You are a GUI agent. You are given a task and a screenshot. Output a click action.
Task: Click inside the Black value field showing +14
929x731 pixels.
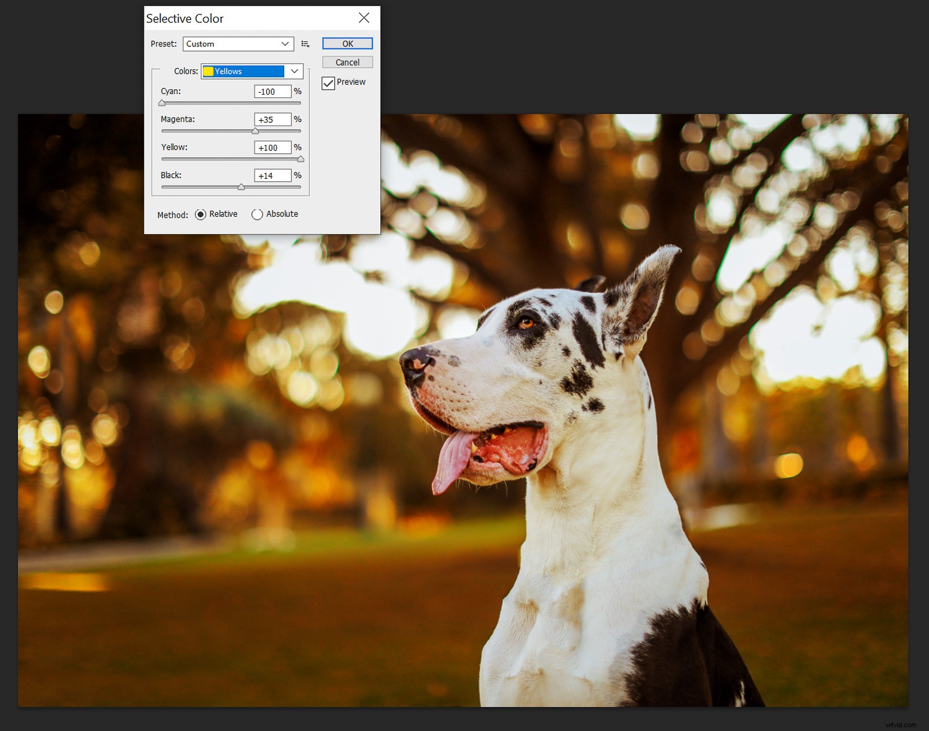[273, 175]
